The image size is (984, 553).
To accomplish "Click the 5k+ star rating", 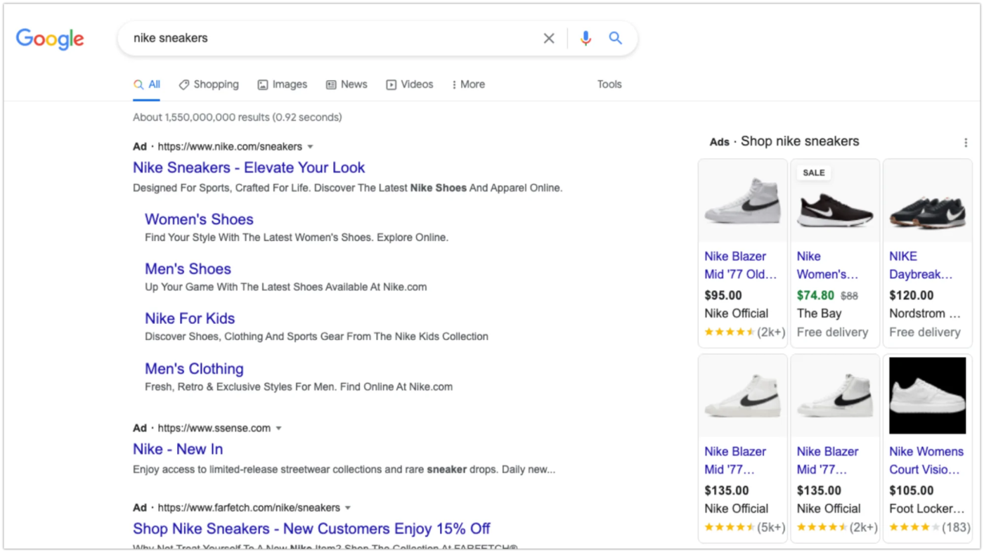I will pyautogui.click(x=744, y=527).
